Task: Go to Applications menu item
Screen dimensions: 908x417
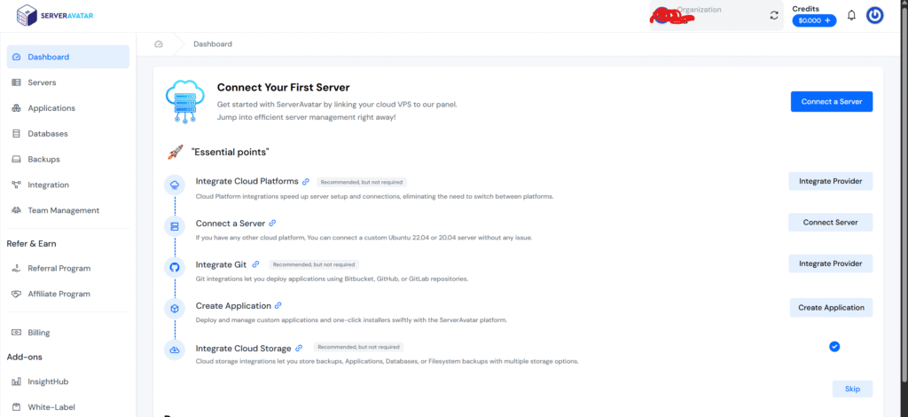Action: (x=67, y=108)
